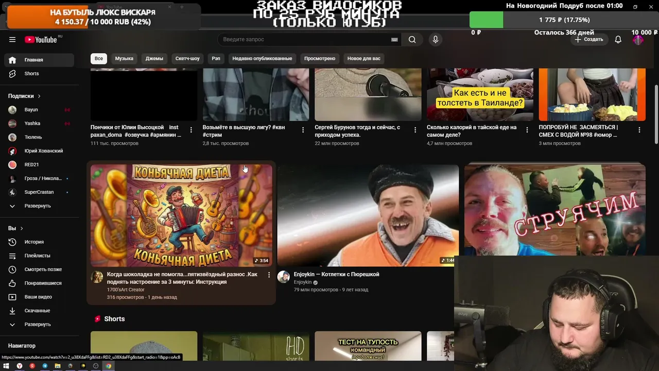The image size is (659, 371).
Task: Open the Как есть и не толстеть thumbnail
Action: pos(480,95)
